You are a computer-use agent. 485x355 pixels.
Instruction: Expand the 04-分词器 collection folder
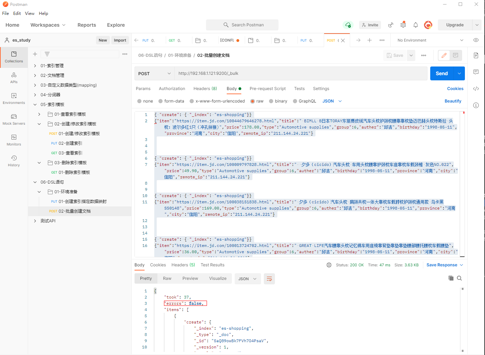pos(35,95)
